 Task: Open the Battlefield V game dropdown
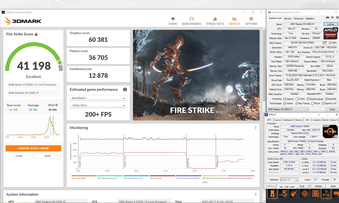coord(98,98)
